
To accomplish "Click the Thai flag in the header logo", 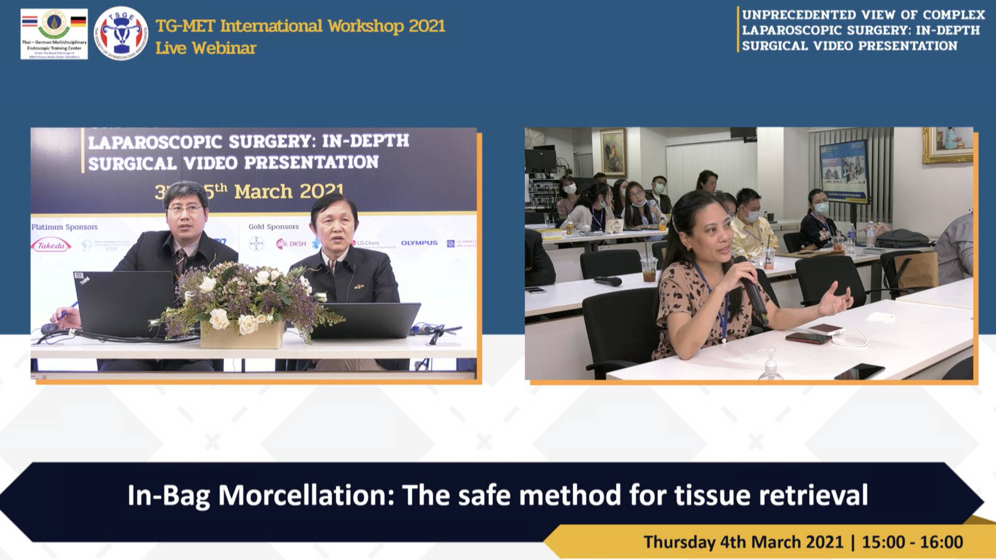I will click(x=30, y=21).
